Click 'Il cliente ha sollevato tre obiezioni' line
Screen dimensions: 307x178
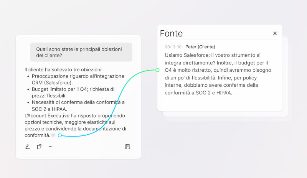click(63, 69)
